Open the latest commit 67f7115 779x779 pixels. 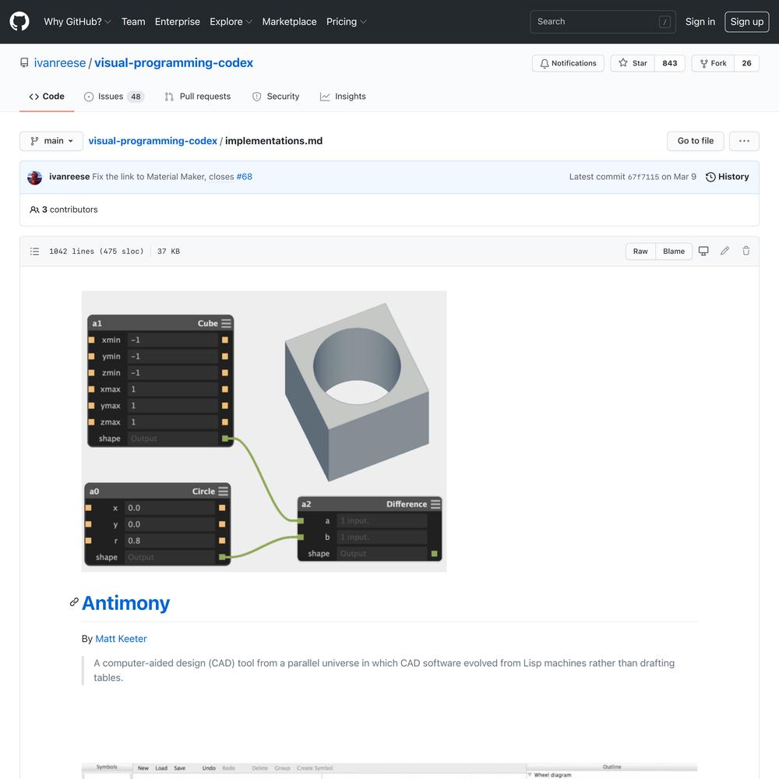(643, 178)
